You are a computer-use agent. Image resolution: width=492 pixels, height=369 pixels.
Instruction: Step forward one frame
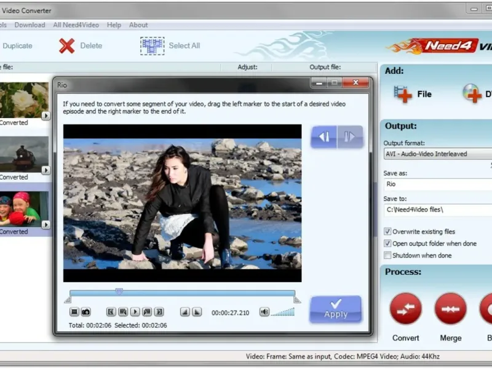pos(147,312)
